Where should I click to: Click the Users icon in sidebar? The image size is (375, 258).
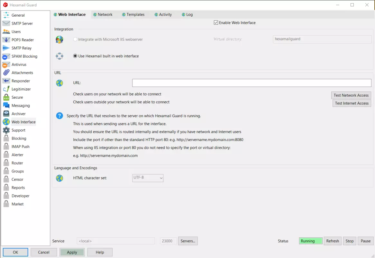[x=6, y=32]
